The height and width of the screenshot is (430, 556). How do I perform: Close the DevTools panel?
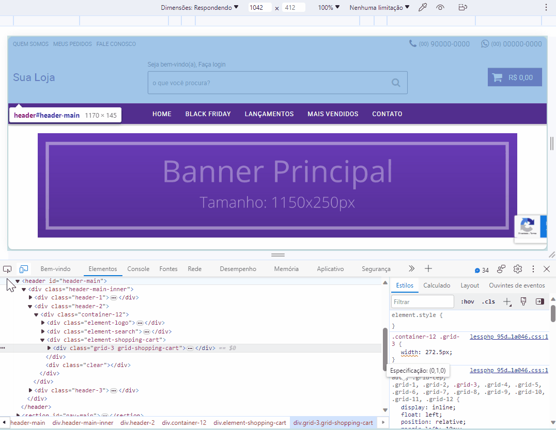pyautogui.click(x=547, y=269)
